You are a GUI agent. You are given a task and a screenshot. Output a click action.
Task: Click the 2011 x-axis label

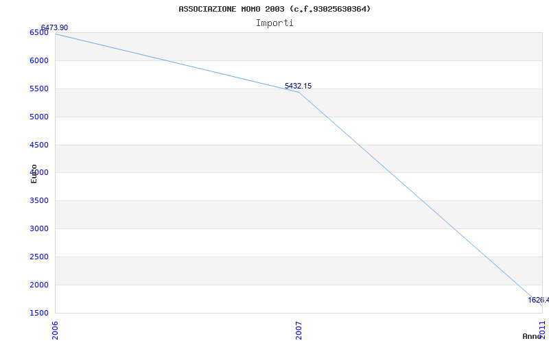(542, 329)
